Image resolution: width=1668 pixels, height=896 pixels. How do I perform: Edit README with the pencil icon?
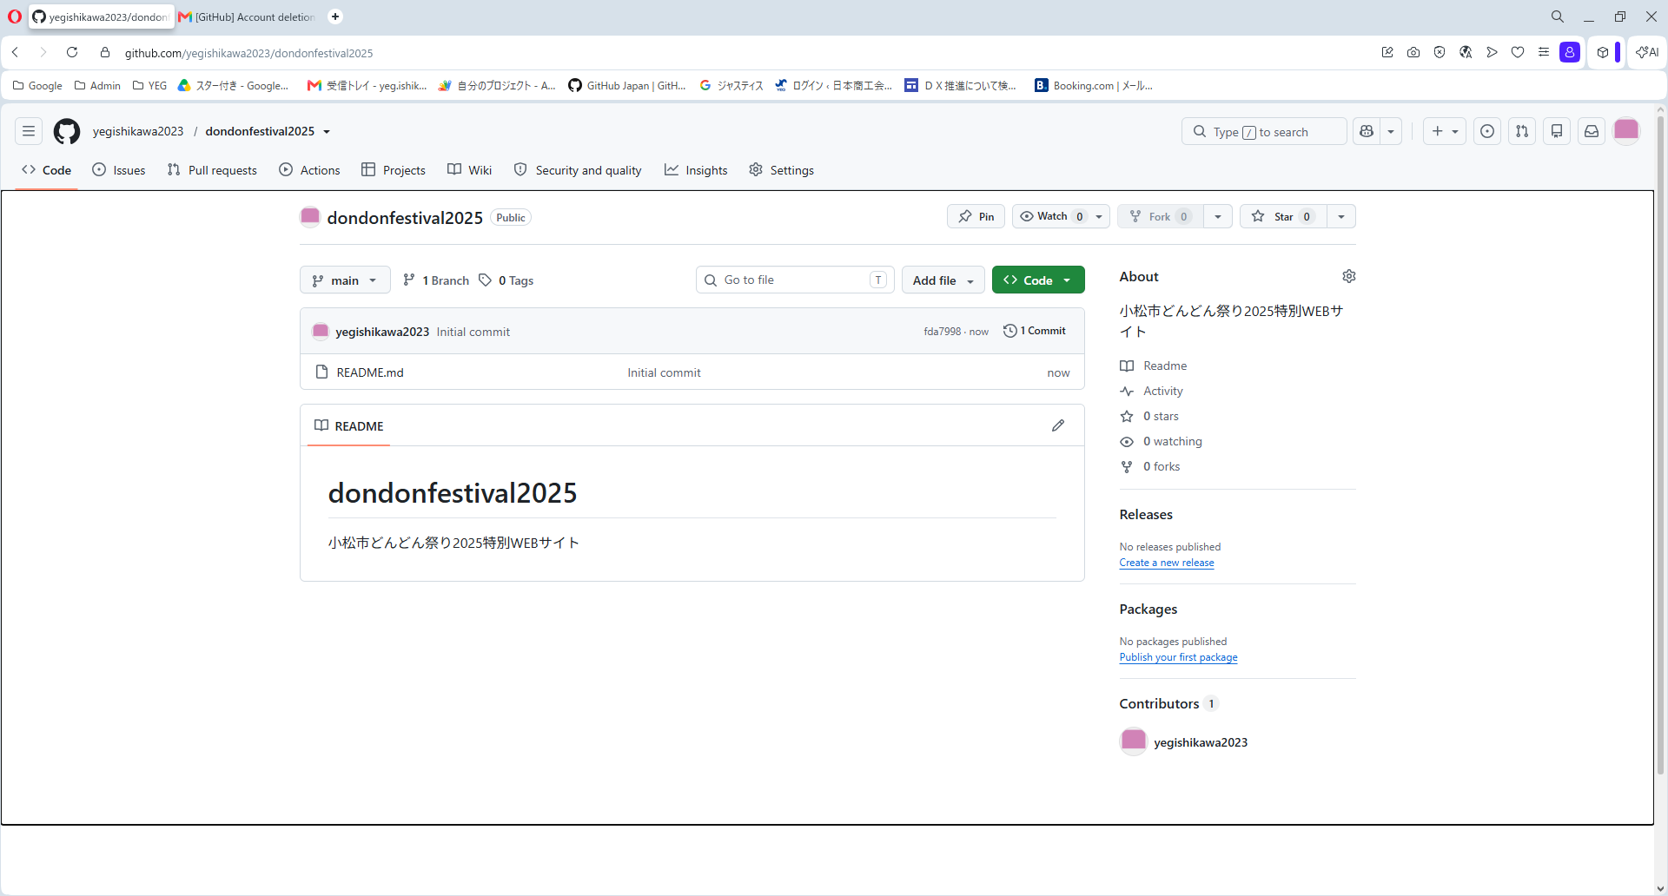click(1058, 425)
